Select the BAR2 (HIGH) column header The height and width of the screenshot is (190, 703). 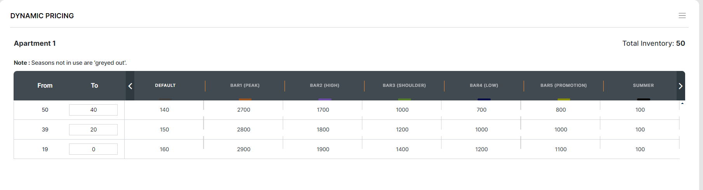325,85
